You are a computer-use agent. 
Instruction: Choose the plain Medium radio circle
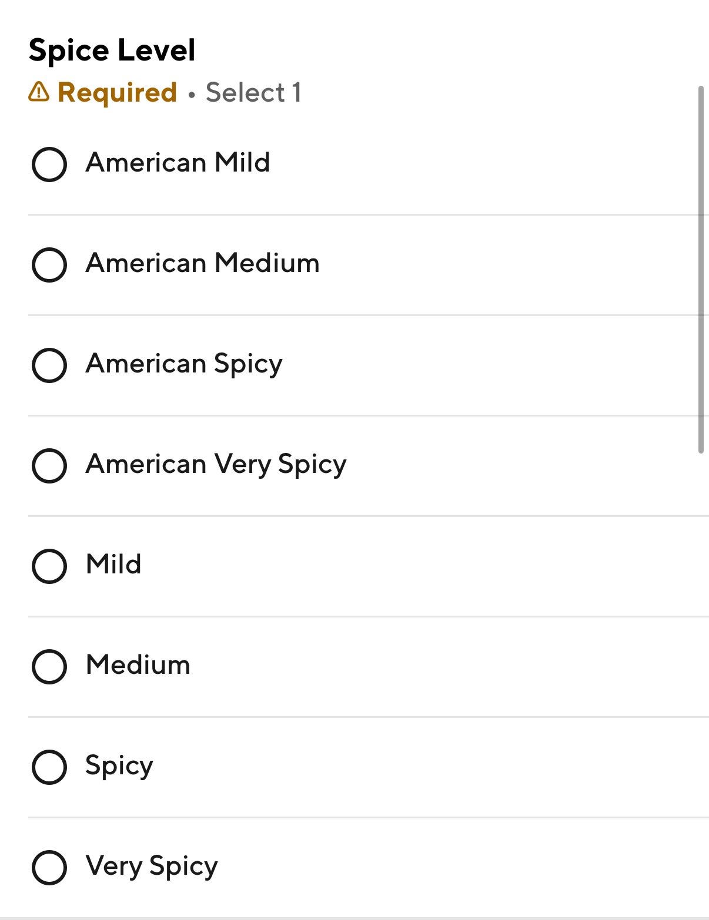point(49,666)
